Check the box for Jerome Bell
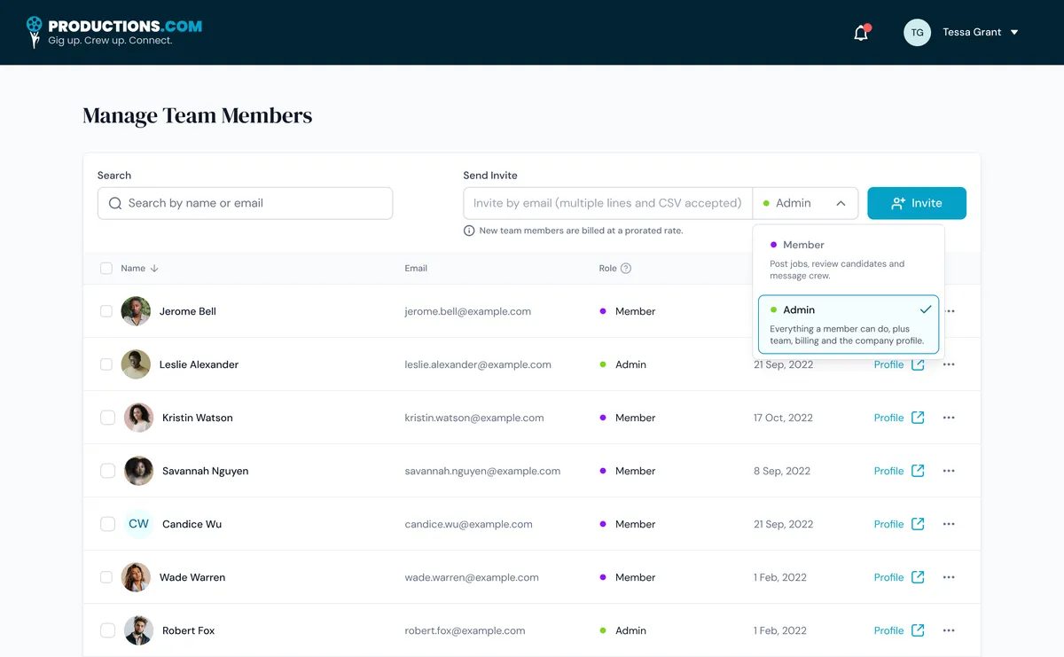Image resolution: width=1064 pixels, height=657 pixels. 106,311
